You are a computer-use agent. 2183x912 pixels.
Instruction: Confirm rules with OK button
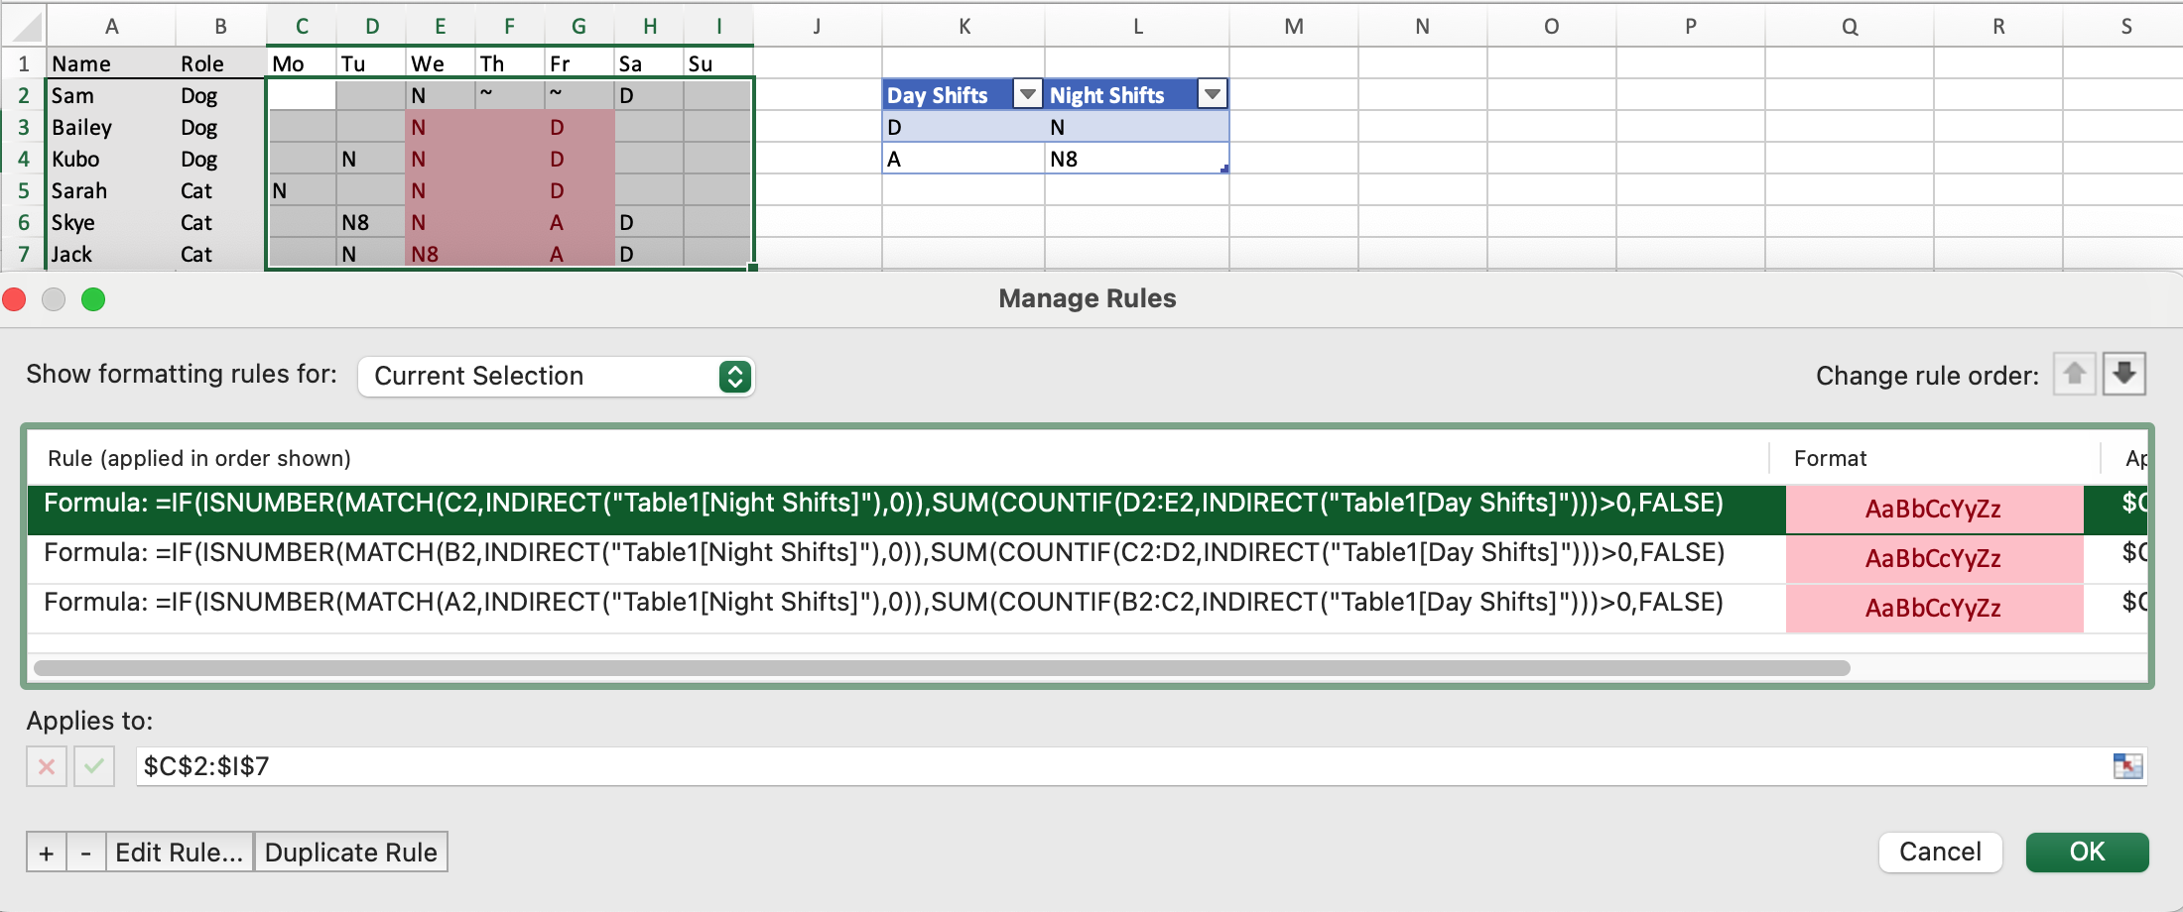point(2087,852)
